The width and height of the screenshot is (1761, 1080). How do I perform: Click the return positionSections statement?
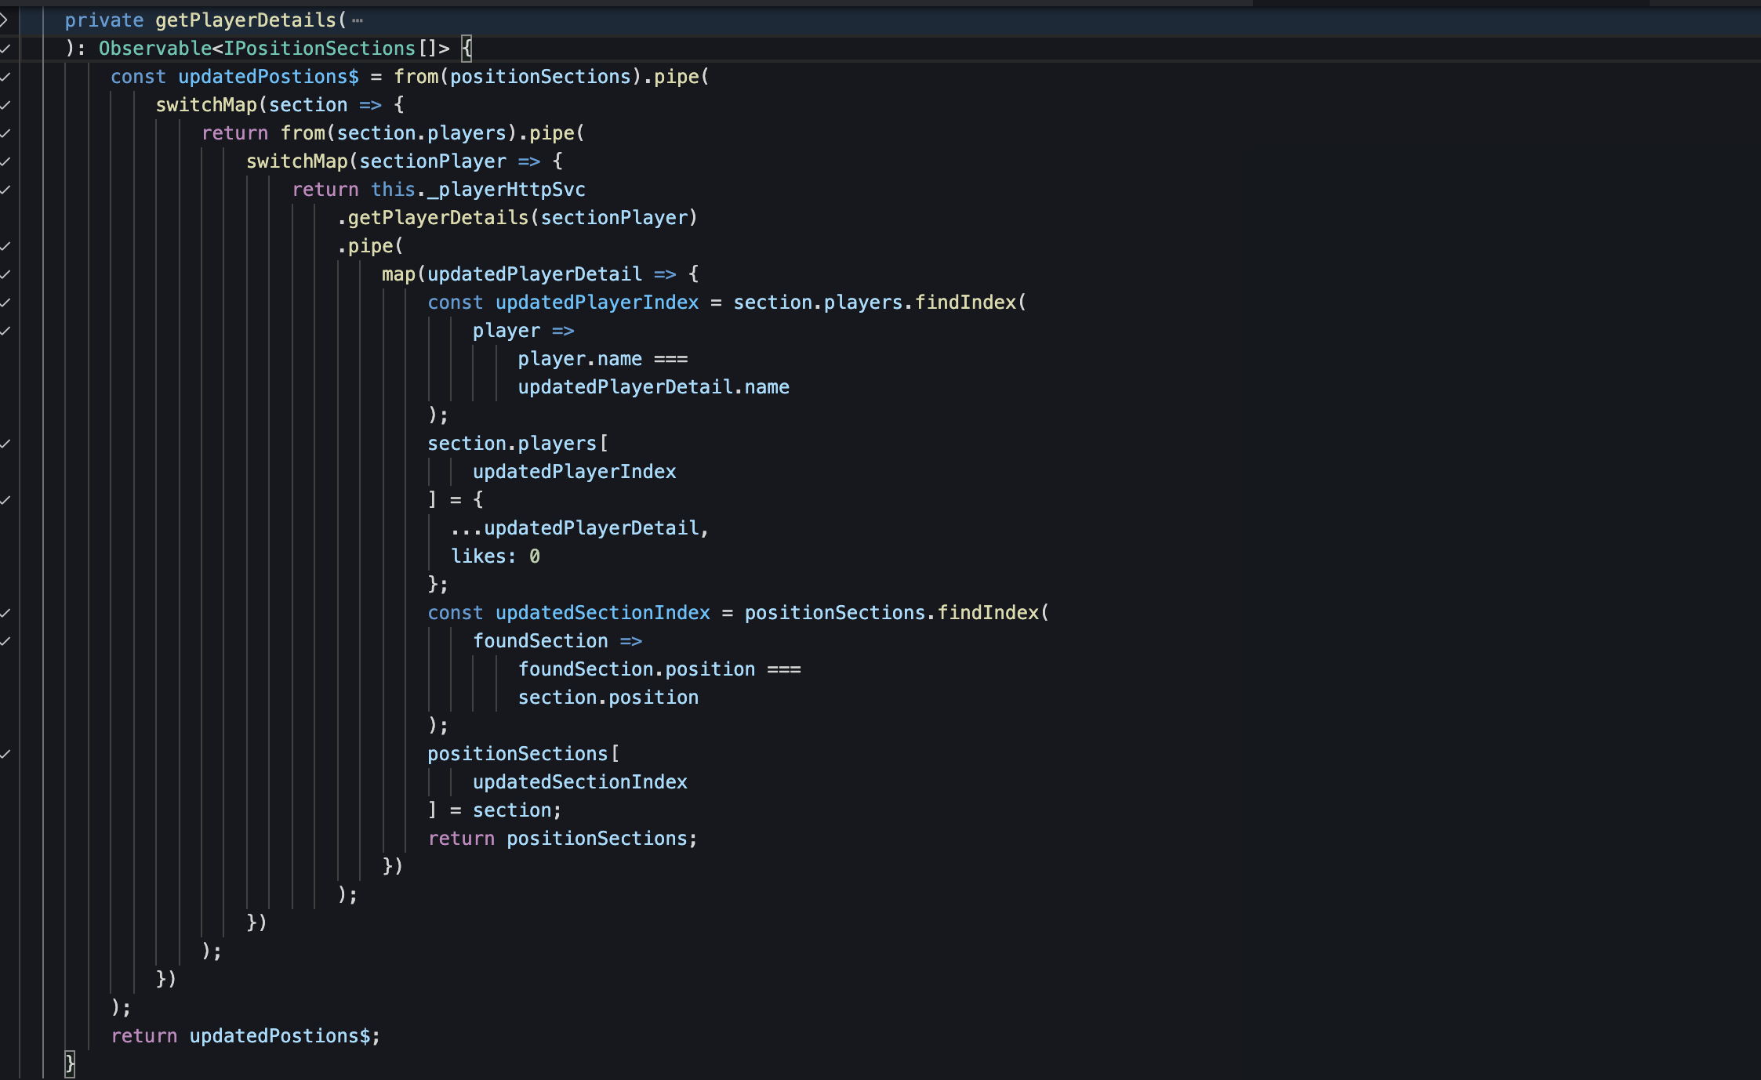(x=561, y=839)
